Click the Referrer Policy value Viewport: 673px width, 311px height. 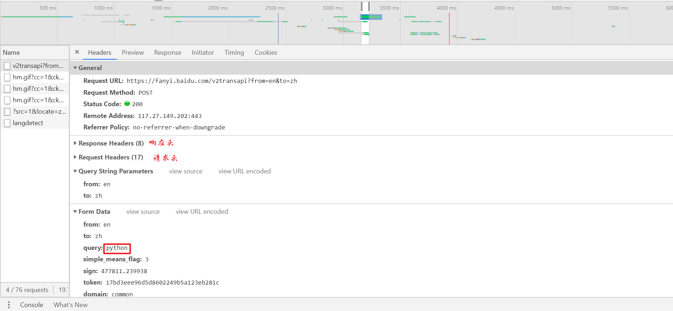179,128
